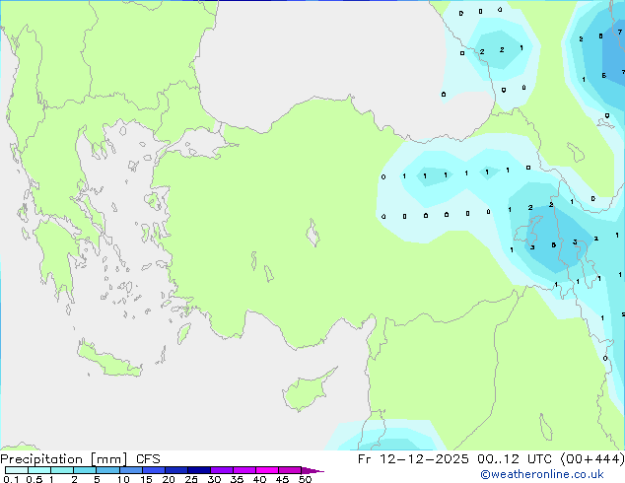Click the 0.5–1 mm legend color box

point(39,470)
